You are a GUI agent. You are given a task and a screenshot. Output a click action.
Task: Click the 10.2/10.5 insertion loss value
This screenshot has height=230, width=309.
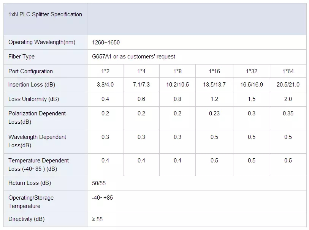[177, 85]
